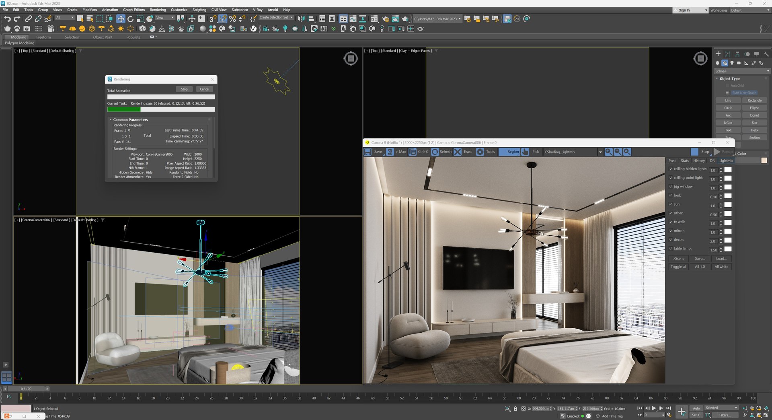The image size is (772, 420).
Task: Click the Rectangle spline button
Action: [x=754, y=101]
